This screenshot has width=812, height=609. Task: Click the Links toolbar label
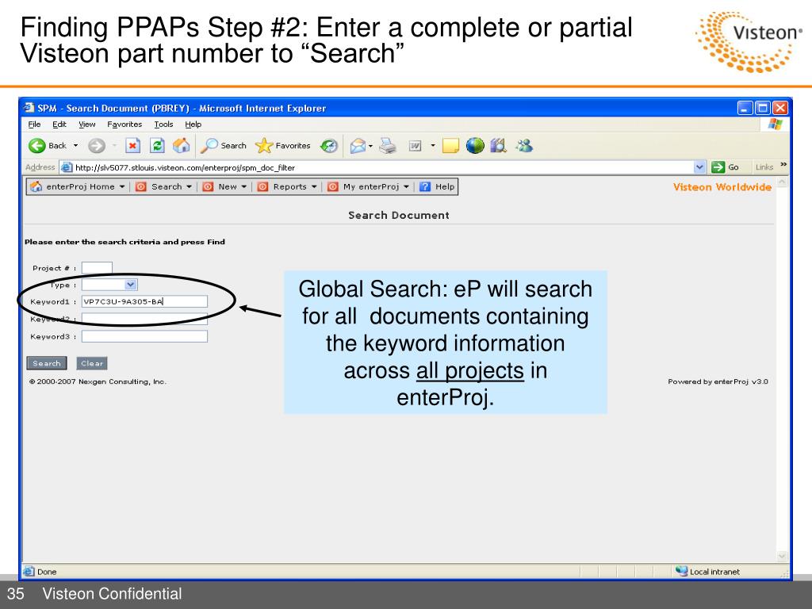764,167
